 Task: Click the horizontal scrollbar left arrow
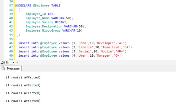tap(17, 63)
